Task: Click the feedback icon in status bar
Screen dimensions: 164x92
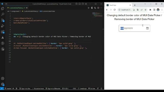Action: pyautogui.click(x=98, y=88)
